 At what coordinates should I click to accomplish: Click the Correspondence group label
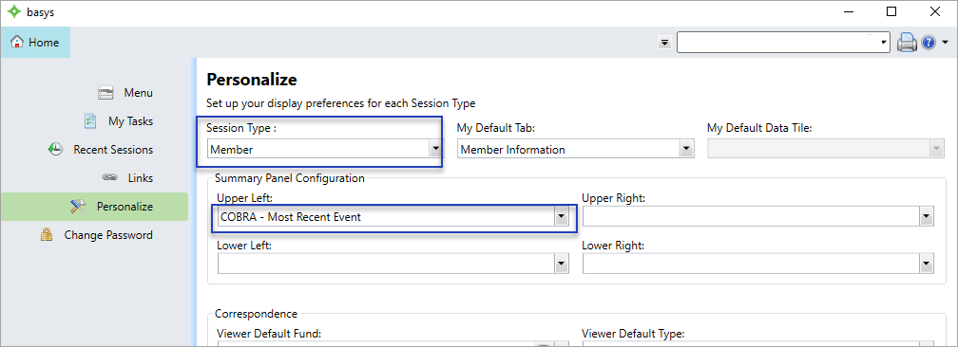[x=256, y=314]
